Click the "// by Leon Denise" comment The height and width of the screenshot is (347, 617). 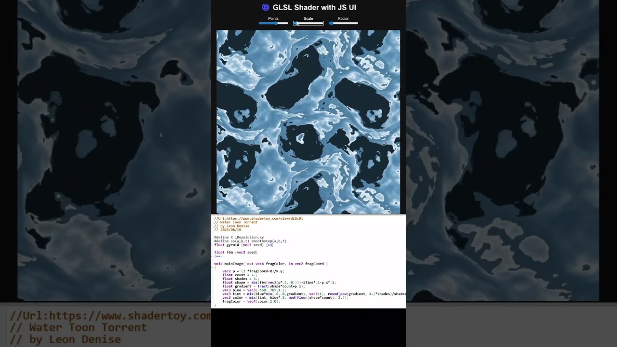(x=232, y=226)
